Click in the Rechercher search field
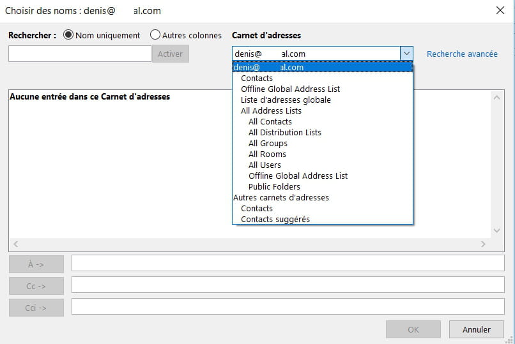515x344 pixels. [80, 54]
